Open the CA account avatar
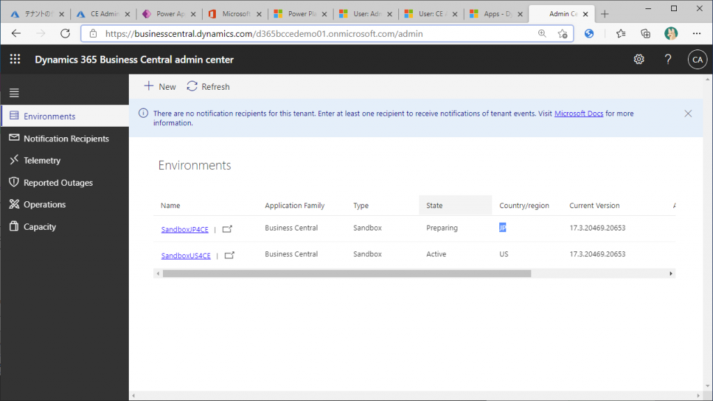Image resolution: width=713 pixels, height=401 pixels. pos(697,60)
